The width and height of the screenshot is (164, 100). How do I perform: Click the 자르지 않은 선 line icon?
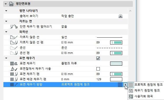(14, 37)
